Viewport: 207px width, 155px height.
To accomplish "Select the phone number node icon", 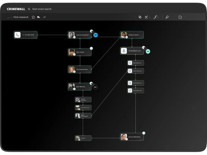I will click(x=17, y=35).
